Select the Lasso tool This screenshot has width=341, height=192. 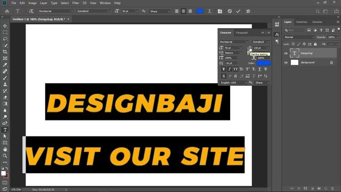click(5, 39)
